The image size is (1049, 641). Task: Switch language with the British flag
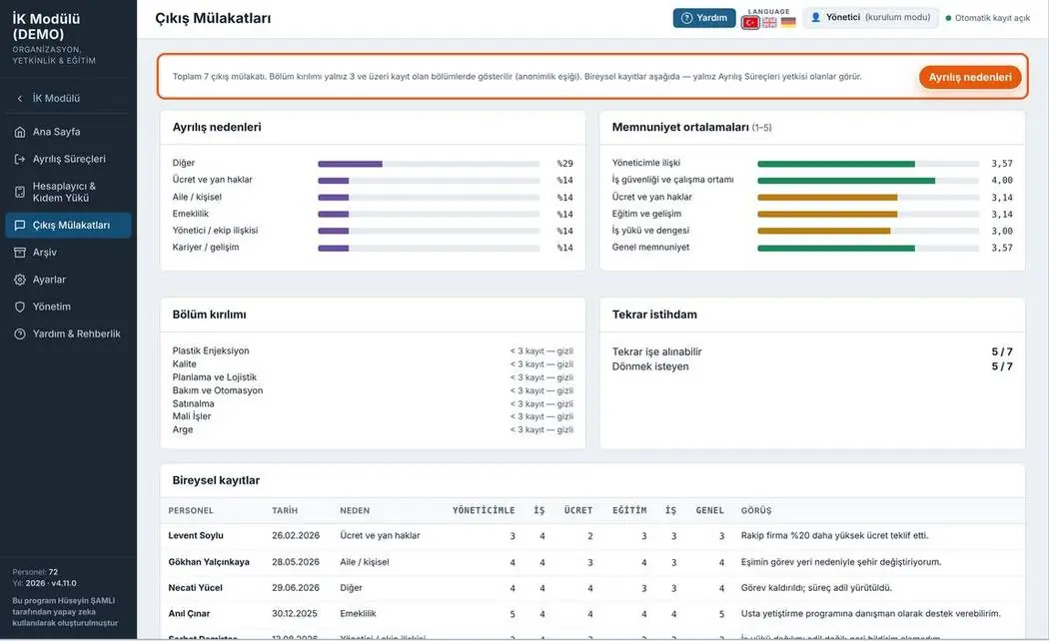tap(770, 23)
